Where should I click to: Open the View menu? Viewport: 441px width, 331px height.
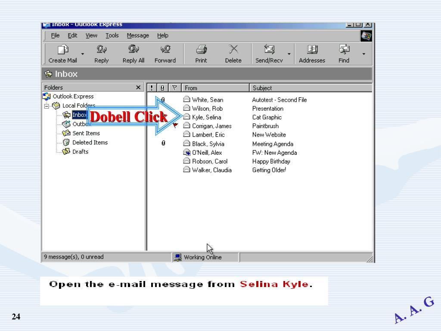tap(91, 35)
